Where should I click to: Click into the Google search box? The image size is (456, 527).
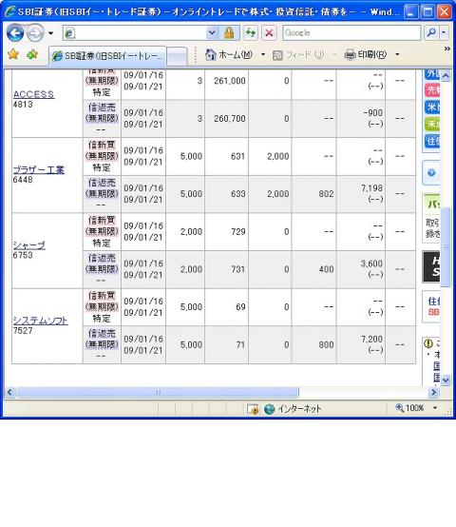pyautogui.click(x=351, y=33)
